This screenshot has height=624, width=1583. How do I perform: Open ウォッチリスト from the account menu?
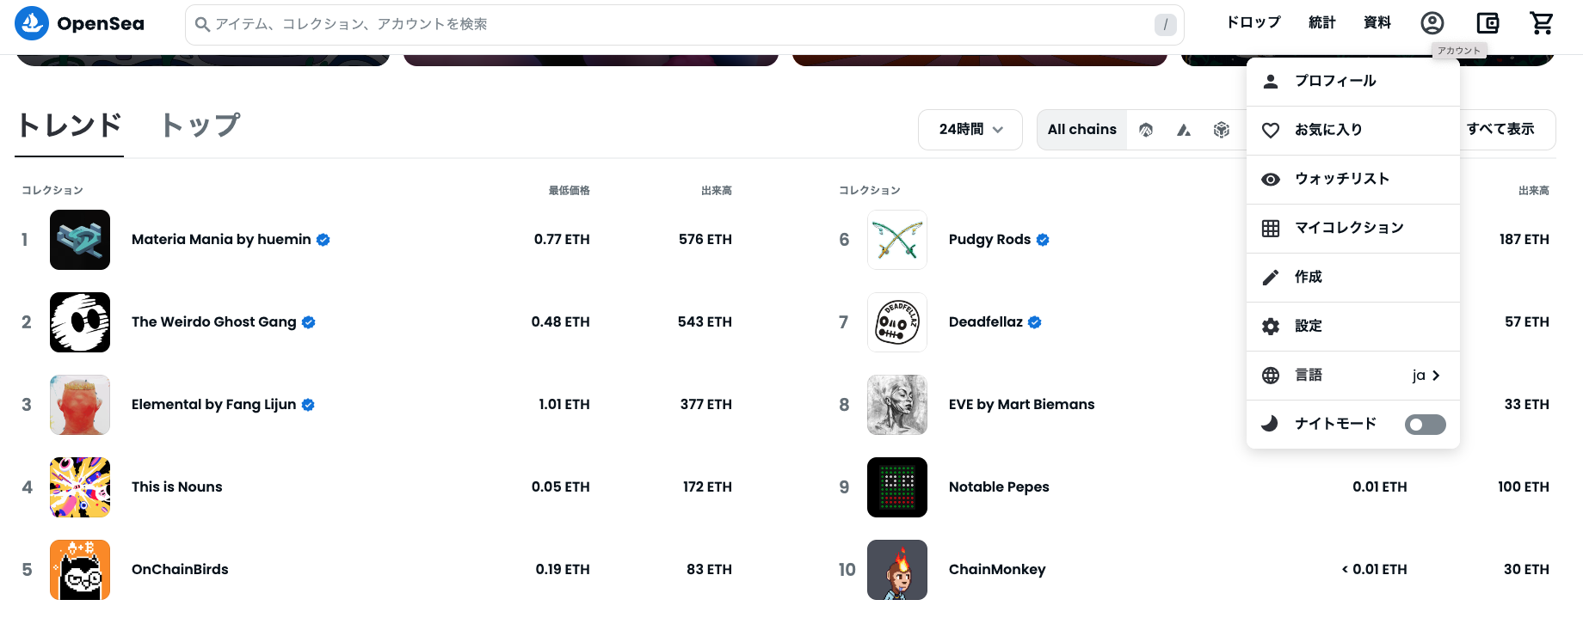(x=1342, y=179)
